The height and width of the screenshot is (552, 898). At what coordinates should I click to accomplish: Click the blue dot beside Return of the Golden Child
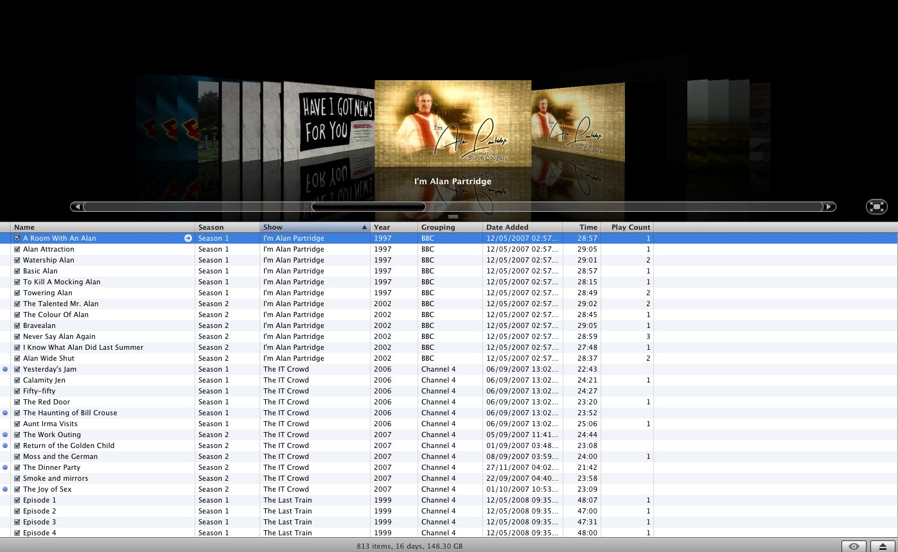click(5, 445)
